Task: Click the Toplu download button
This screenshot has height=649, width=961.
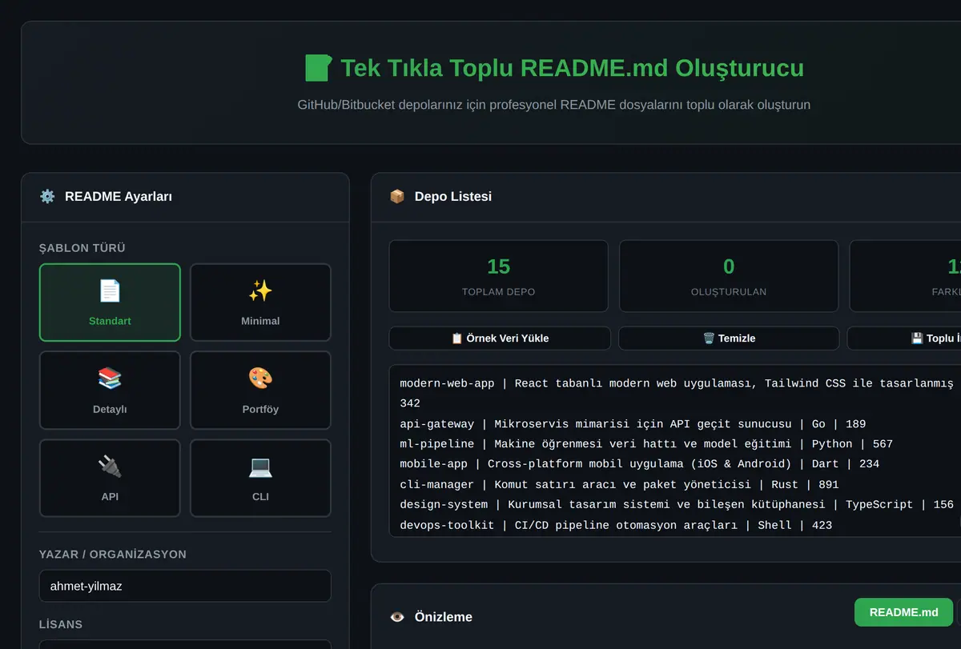Action: (904, 338)
